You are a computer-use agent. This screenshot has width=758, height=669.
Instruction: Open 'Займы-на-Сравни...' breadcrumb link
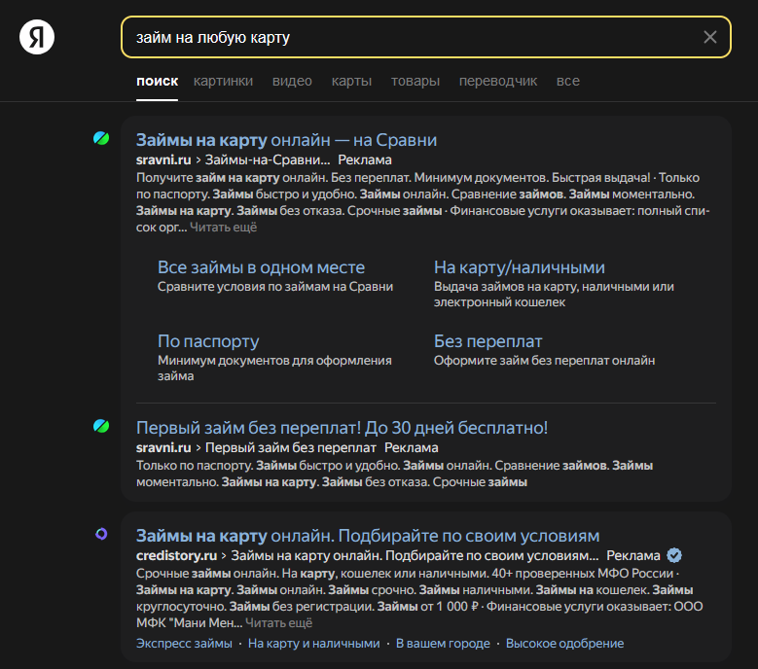pyautogui.click(x=268, y=159)
